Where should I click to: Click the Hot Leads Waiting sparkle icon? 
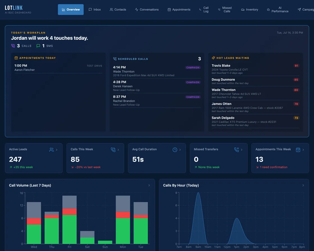[213, 58]
